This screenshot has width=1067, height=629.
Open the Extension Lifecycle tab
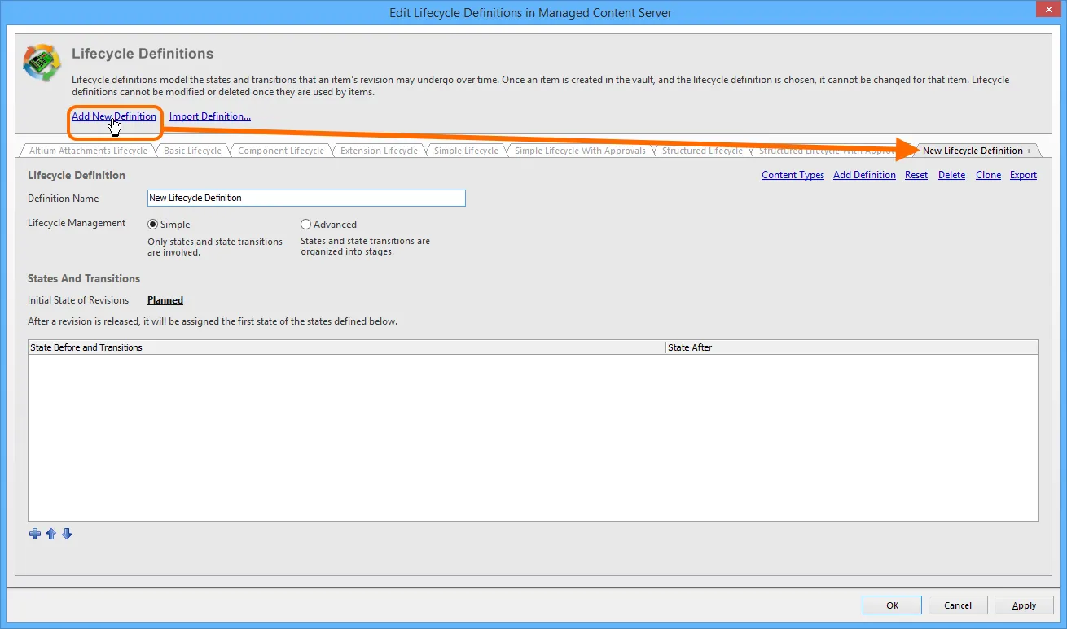click(379, 151)
